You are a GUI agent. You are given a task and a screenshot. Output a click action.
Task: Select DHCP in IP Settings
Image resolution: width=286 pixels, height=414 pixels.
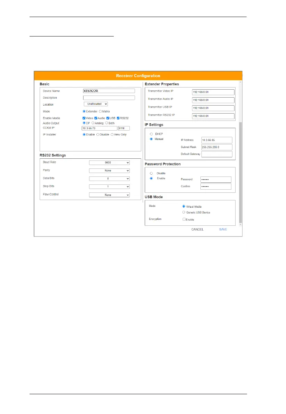[x=151, y=134]
